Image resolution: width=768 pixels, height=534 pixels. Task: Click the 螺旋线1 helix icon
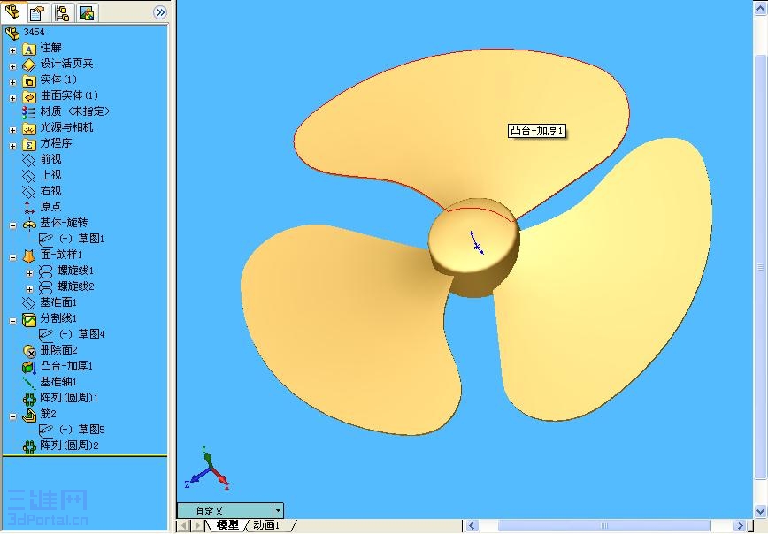coord(45,271)
